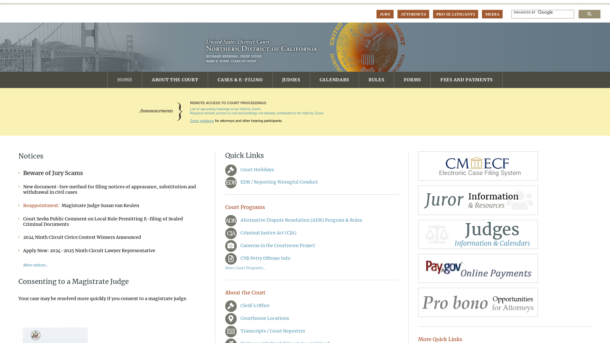
Task: Click the gavel icon beside Clerk's Office
Action: tap(231, 306)
